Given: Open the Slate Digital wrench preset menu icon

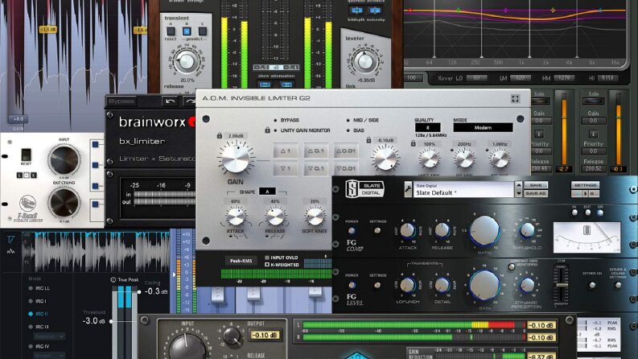Looking at the screenshot, I should [408, 189].
